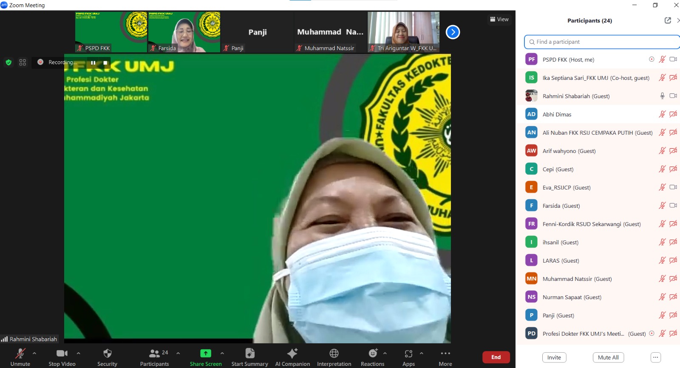680x368 pixels.
Task: Click video-off icon for Cepi
Action: click(673, 169)
